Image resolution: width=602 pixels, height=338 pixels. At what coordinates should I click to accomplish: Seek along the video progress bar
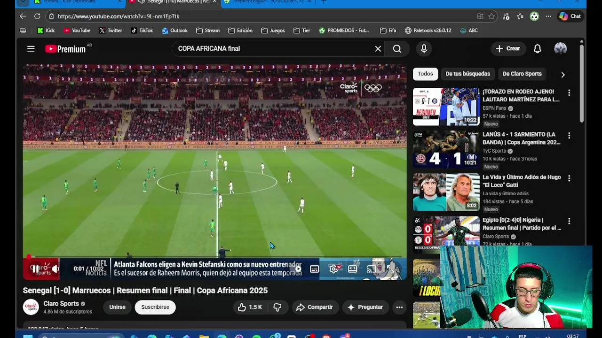[215, 257]
